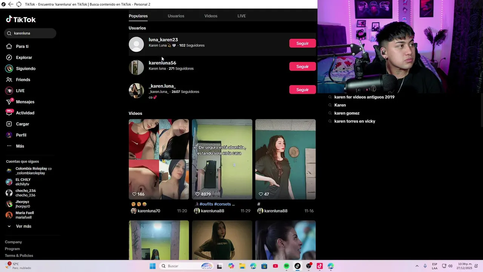Open the volume icon in system tray
The width and height of the screenshot is (483, 272).
pyautogui.click(x=450, y=266)
